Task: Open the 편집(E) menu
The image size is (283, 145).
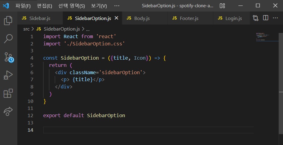Action: pos(45,6)
